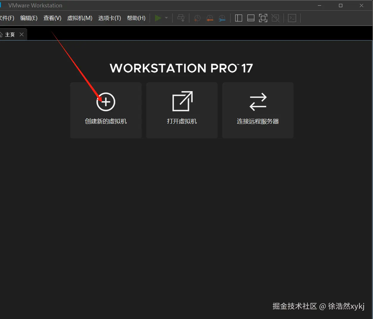
Task: Click the 打开虚拟机 tile
Action: tap(182, 110)
